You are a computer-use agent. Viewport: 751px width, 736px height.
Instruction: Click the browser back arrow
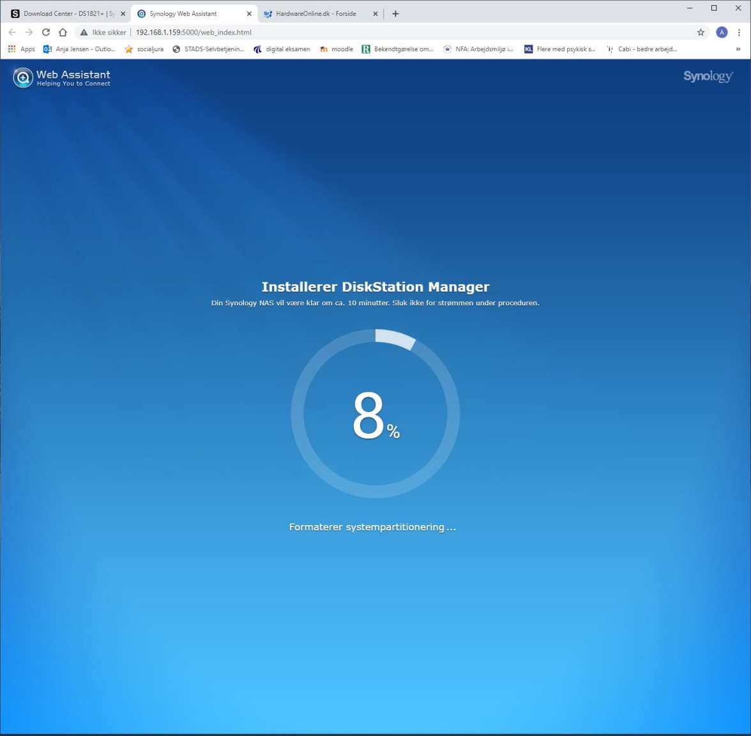(13, 32)
